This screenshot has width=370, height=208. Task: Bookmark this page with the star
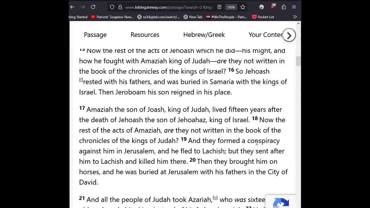pyautogui.click(x=243, y=7)
